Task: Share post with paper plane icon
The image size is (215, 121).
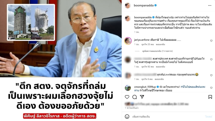Action: pyautogui.click(x=142, y=97)
